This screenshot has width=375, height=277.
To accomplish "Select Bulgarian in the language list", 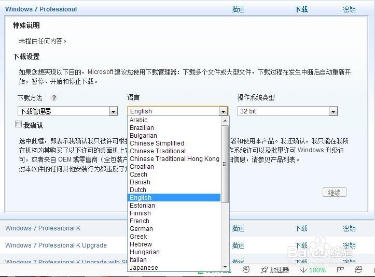I will 174,136.
